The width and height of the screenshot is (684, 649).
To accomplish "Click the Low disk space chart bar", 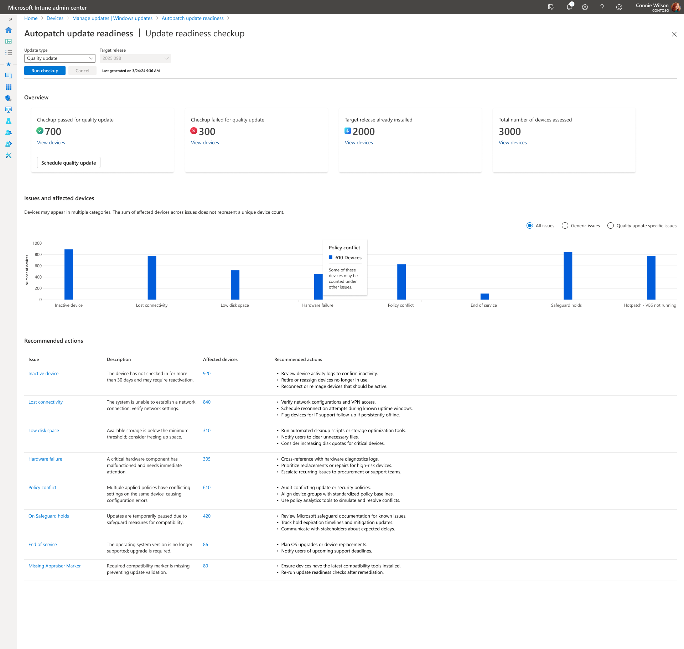I will point(235,285).
